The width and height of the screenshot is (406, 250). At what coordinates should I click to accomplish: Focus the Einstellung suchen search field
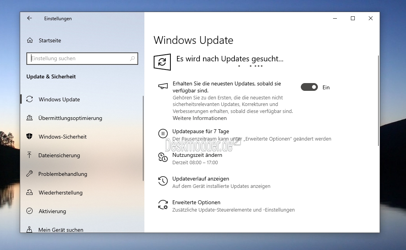[x=82, y=59]
